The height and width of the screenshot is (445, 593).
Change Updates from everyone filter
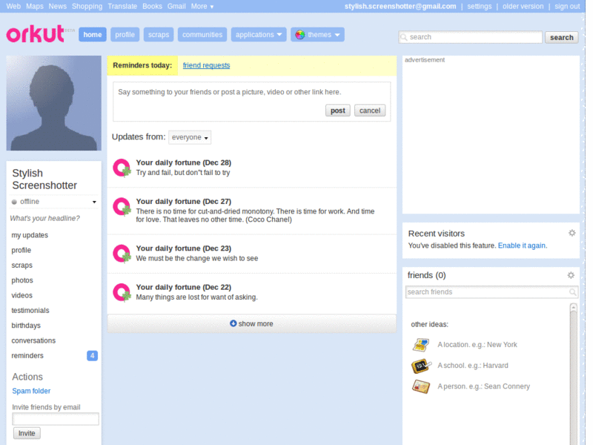[x=190, y=137]
